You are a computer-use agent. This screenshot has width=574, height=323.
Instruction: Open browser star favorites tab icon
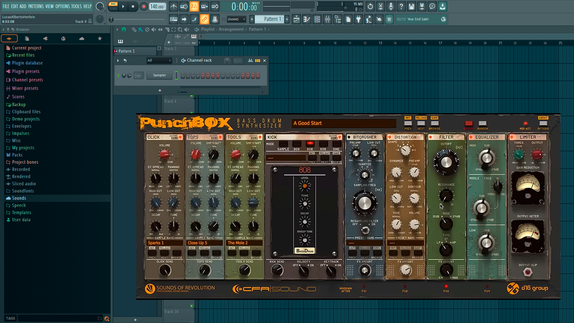[x=100, y=38]
